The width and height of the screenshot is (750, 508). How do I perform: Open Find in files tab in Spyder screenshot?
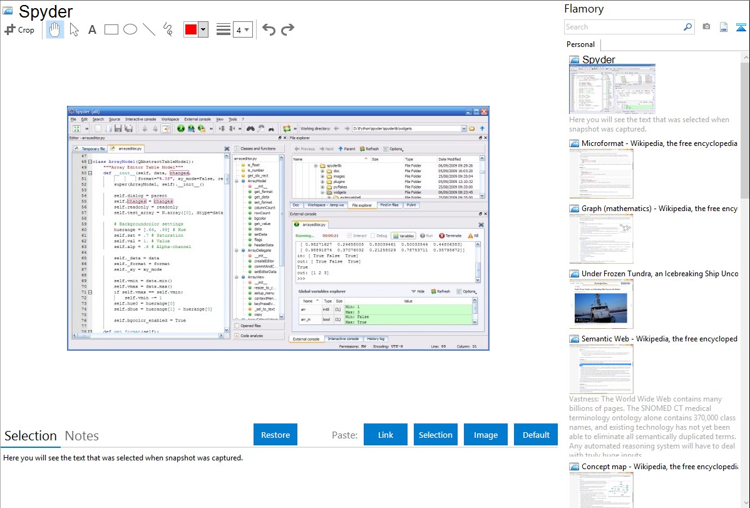[389, 205]
